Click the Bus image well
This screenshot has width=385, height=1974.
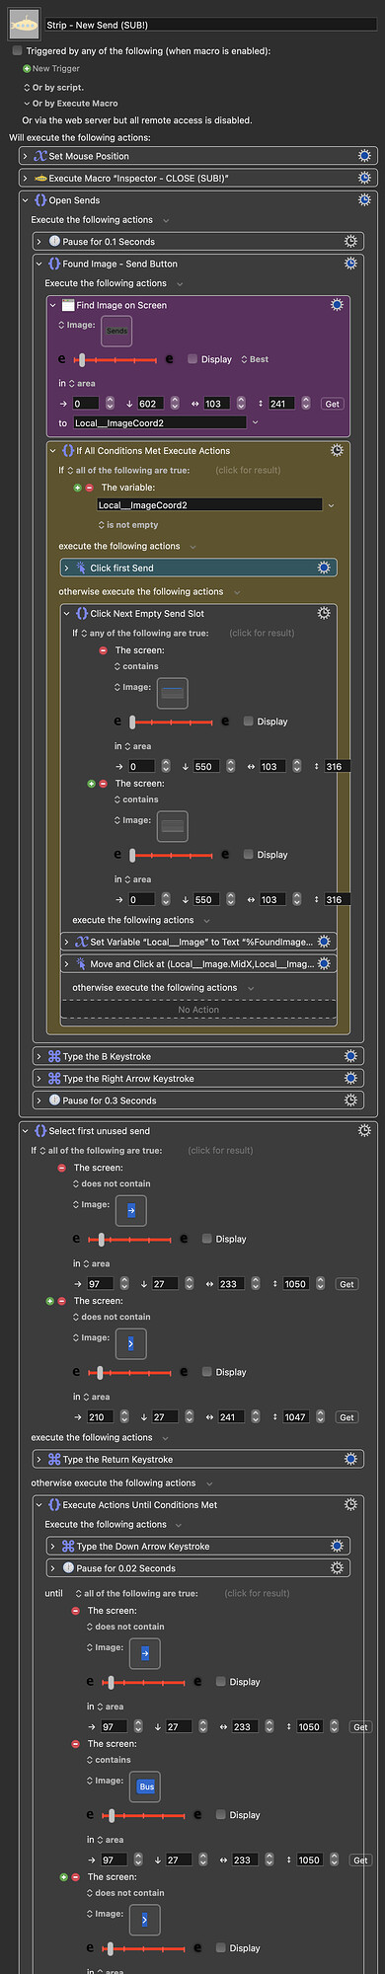click(x=146, y=1786)
